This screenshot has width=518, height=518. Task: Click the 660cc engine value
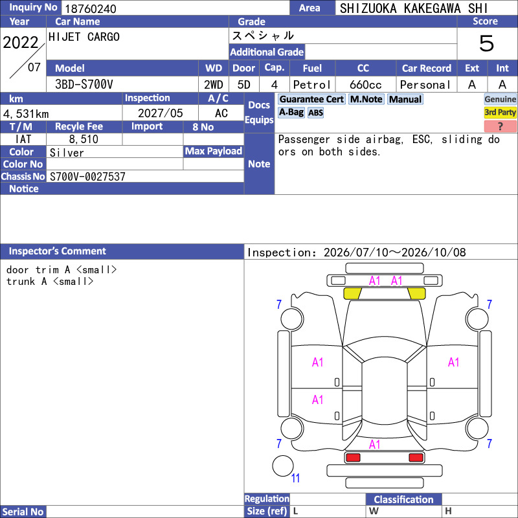coord(366,85)
